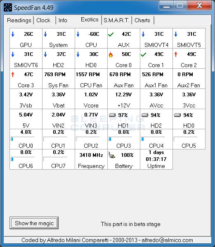This screenshot has width=215, height=247.
Task: Click the alfredo@almico.com credit line
Action: click(107, 240)
